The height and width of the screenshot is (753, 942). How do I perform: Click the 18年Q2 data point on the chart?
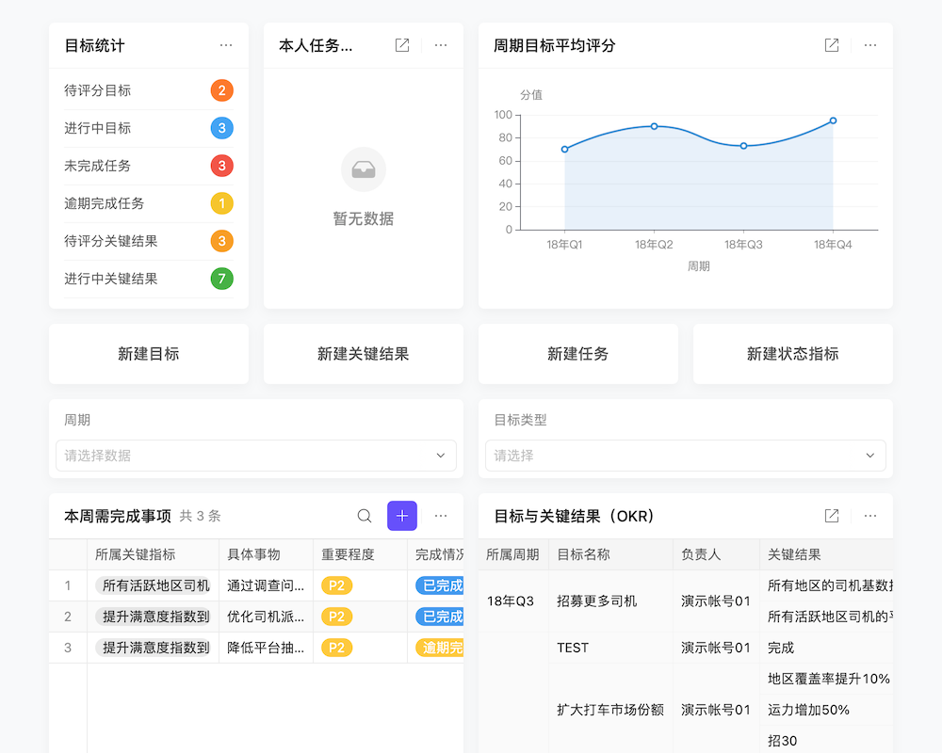click(x=654, y=125)
